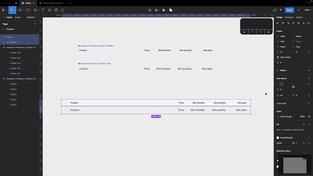Toggle the Clip content checkbox
The image size is (313, 176).
[x=278, y=57]
